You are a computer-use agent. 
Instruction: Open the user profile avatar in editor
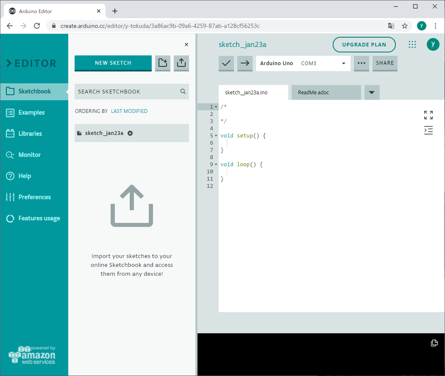click(433, 44)
